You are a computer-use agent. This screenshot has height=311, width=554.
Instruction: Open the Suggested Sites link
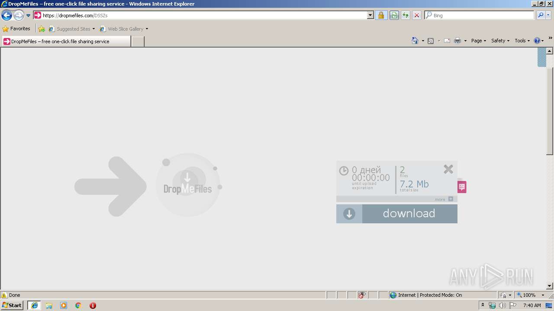click(71, 29)
